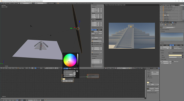Open the XYZ Euler rotation mode dropdown
The image size is (184, 101).
97,19
